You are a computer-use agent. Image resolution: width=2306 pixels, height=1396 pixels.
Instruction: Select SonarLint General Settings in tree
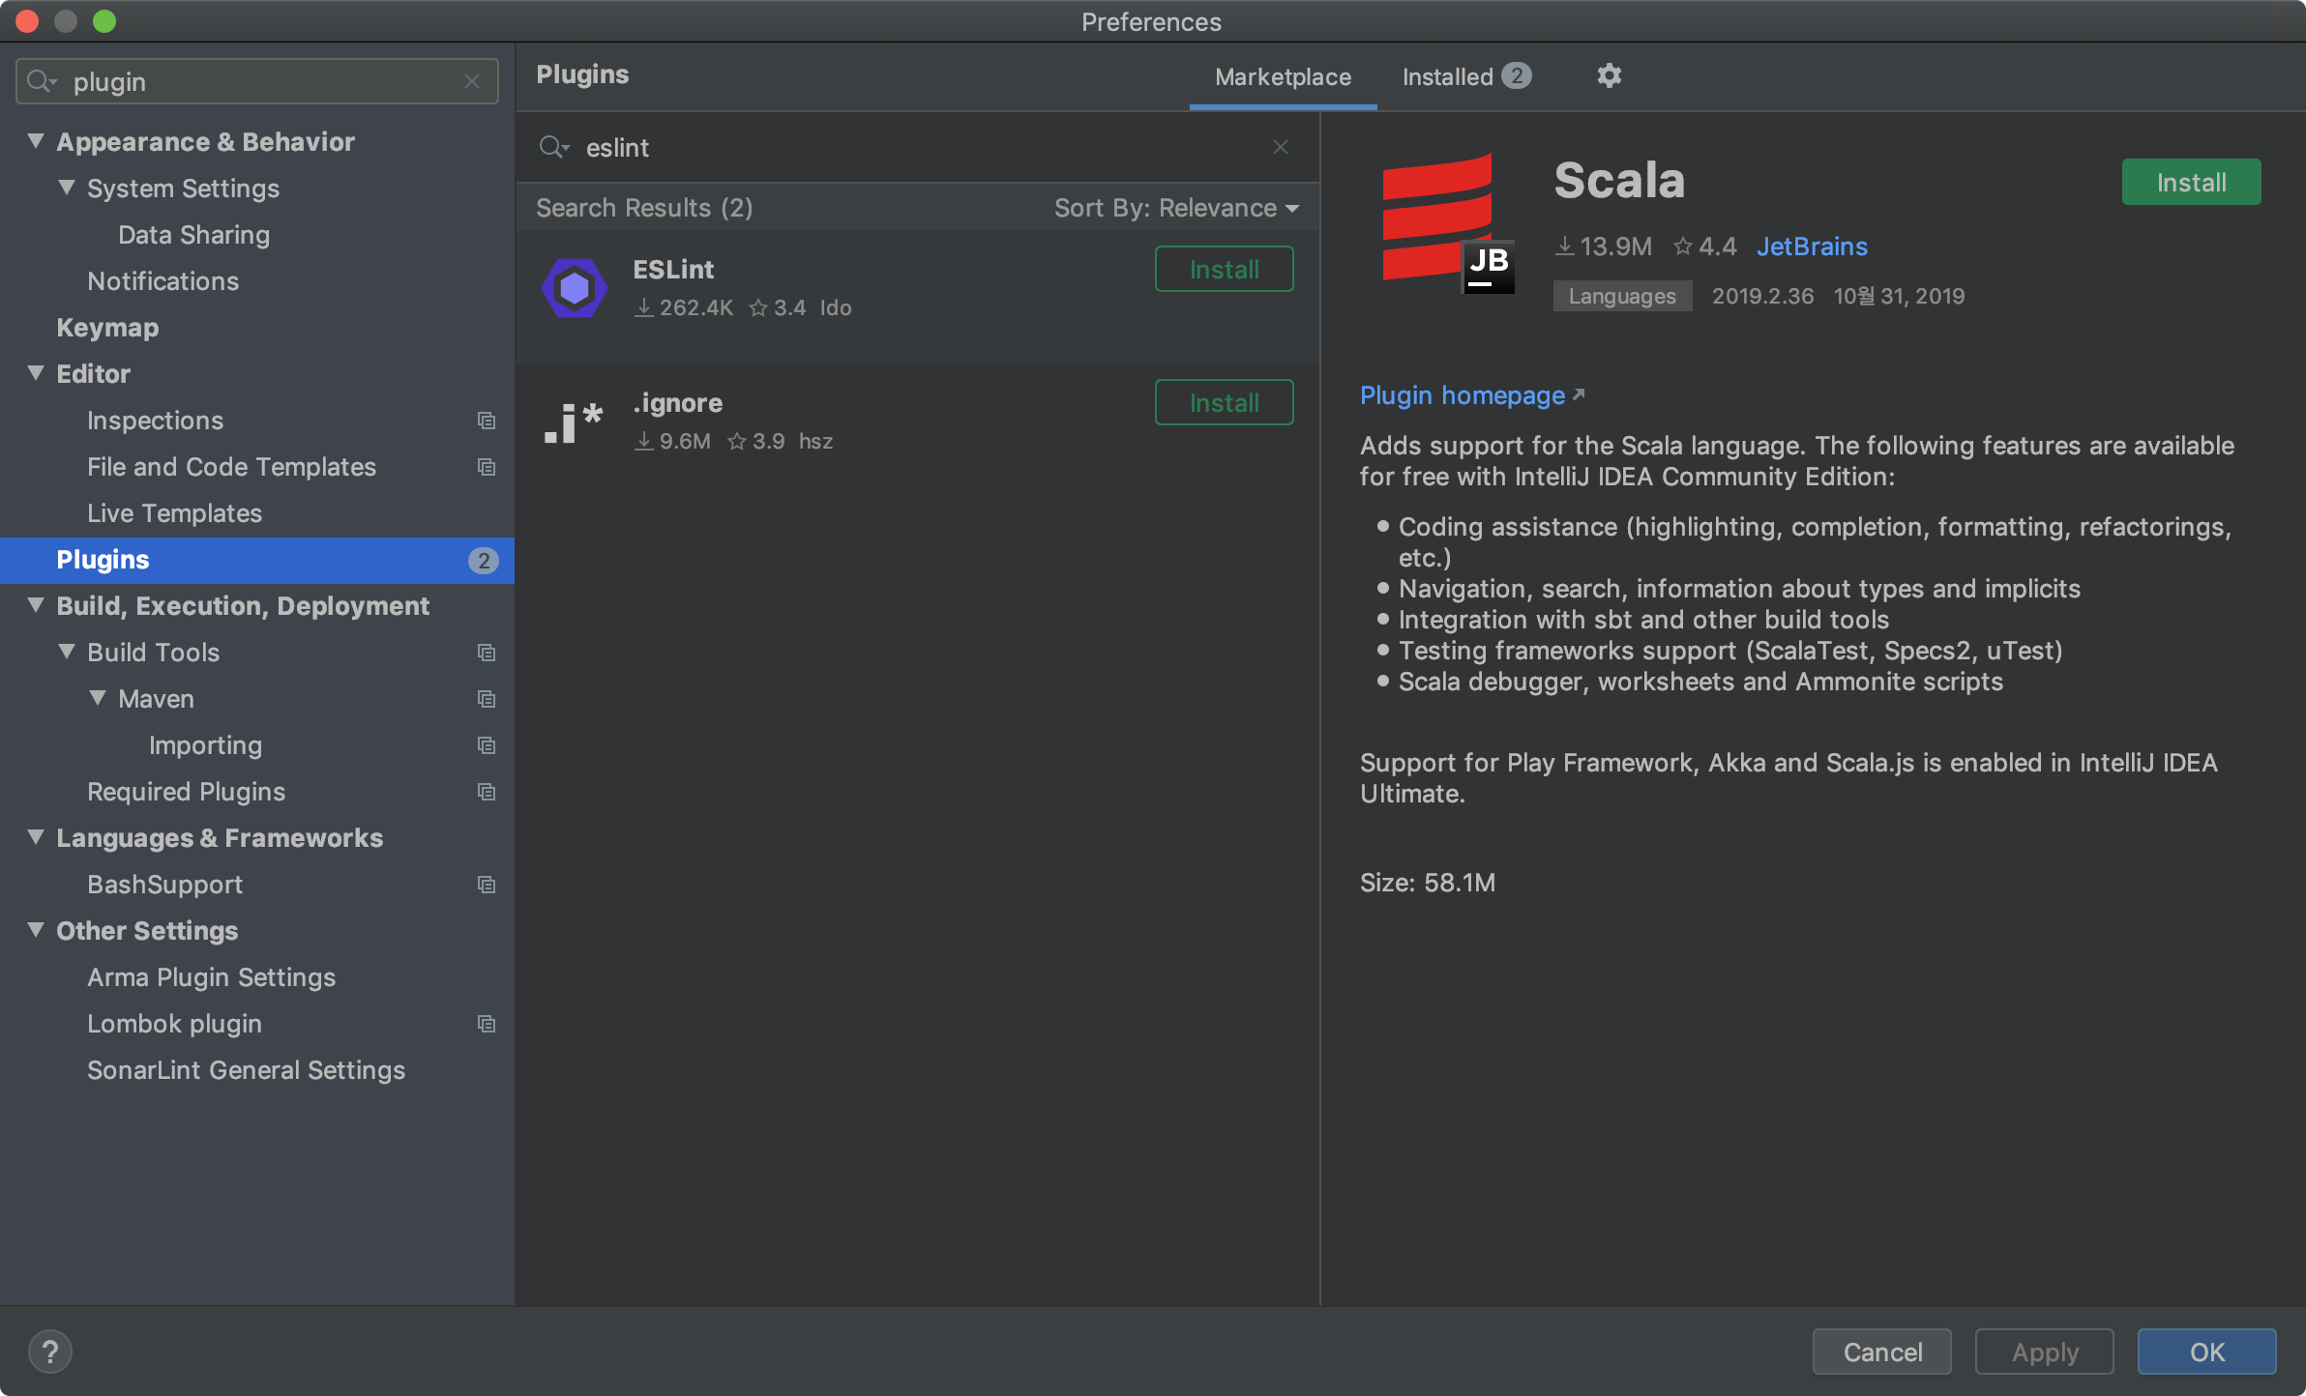pyautogui.click(x=246, y=1070)
